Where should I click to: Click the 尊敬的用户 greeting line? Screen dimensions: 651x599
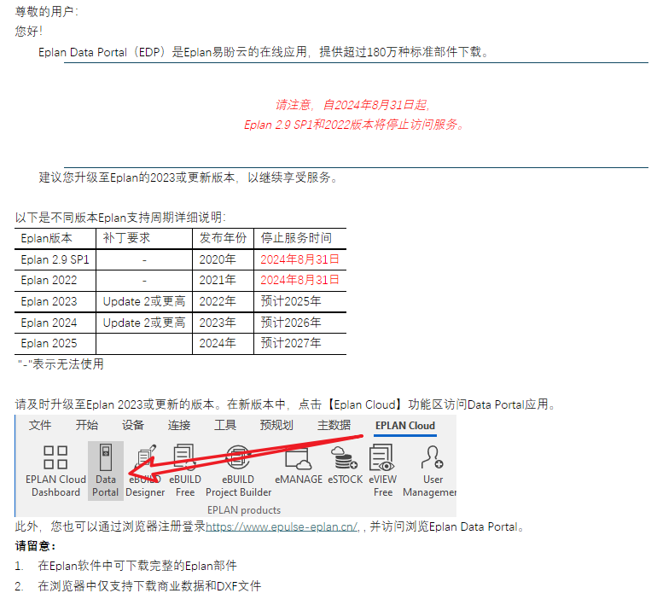pyautogui.click(x=46, y=12)
